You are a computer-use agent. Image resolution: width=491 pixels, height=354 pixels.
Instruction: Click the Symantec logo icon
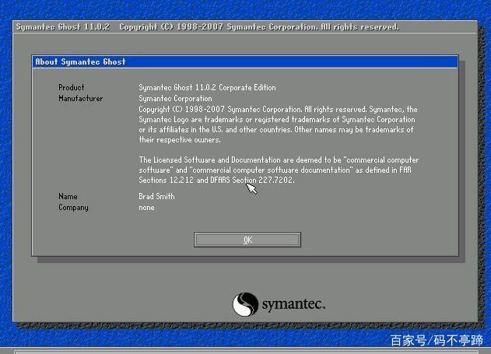(x=246, y=304)
